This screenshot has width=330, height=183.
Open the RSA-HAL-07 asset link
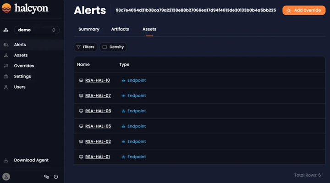pyautogui.click(x=98, y=95)
